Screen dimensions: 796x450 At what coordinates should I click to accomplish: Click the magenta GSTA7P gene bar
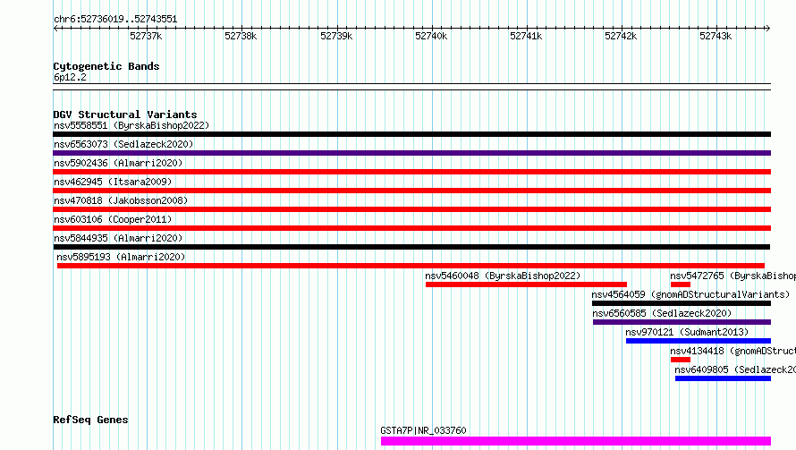576,441
